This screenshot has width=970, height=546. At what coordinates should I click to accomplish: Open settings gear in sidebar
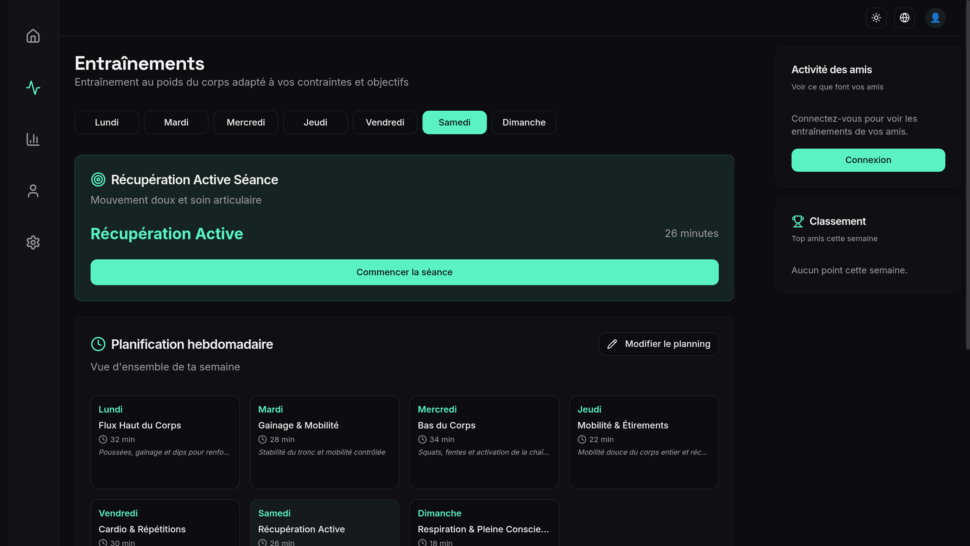33,242
